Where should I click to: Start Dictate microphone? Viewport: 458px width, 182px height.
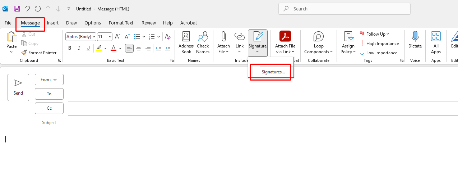pos(415,40)
